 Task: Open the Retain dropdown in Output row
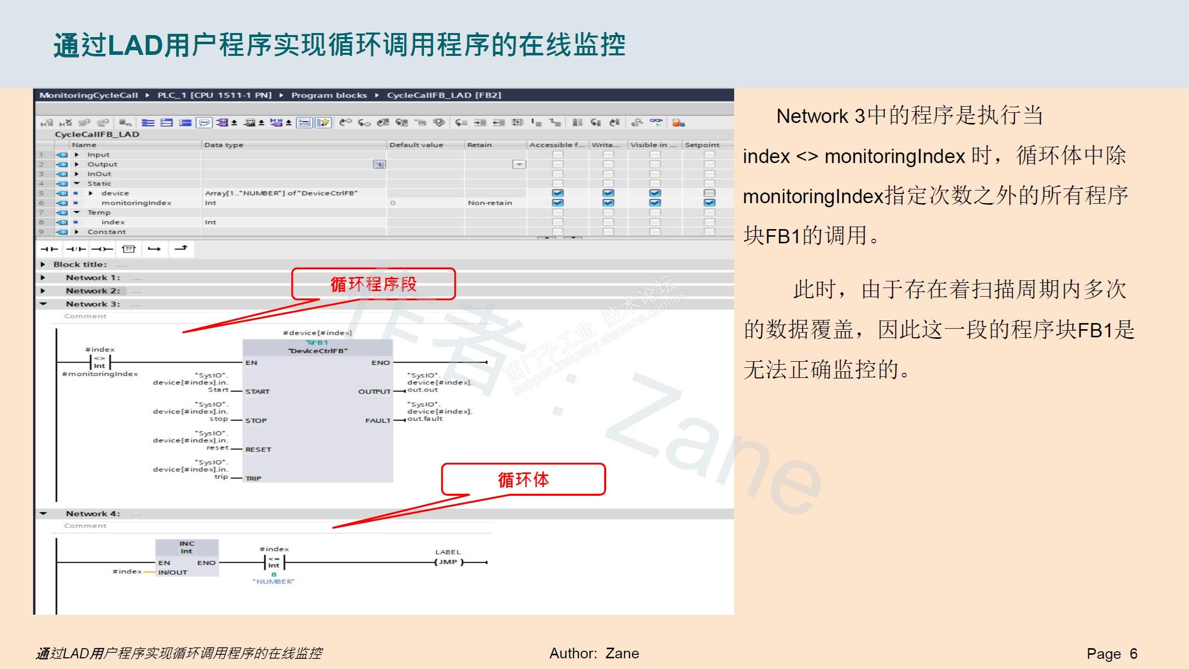click(519, 164)
